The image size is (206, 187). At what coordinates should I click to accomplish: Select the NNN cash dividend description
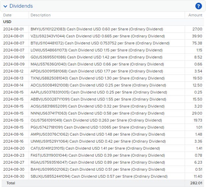click(97, 113)
